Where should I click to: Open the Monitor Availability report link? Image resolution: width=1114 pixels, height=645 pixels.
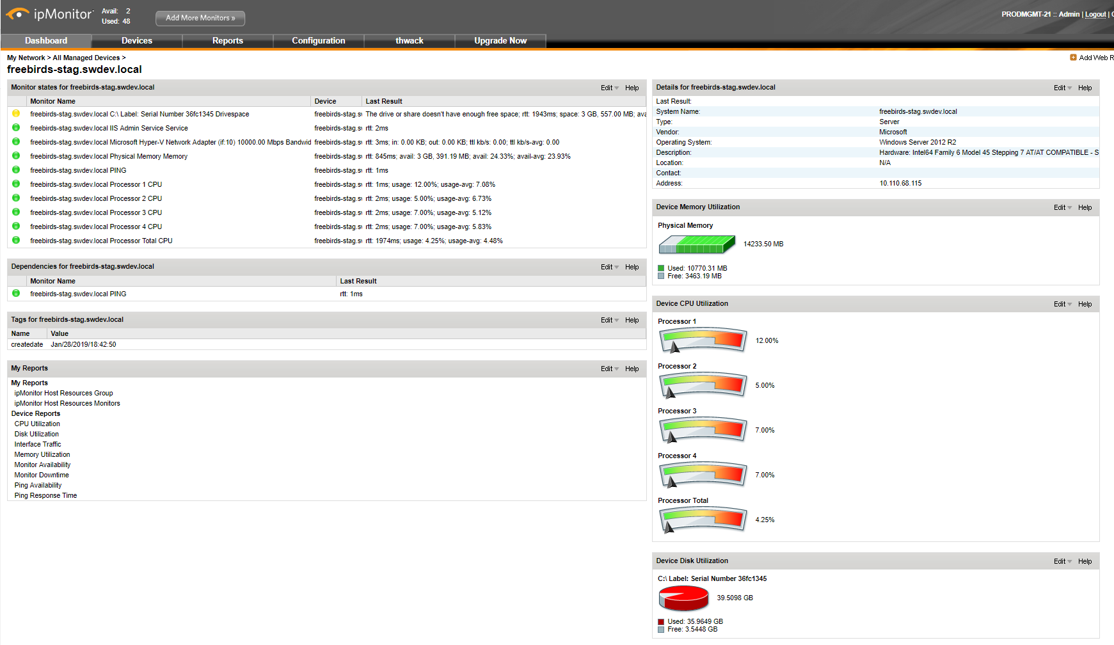pos(42,465)
